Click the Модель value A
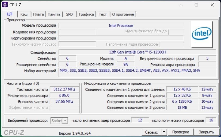Viewport: 221px width, 137px height. click(x=125, y=58)
